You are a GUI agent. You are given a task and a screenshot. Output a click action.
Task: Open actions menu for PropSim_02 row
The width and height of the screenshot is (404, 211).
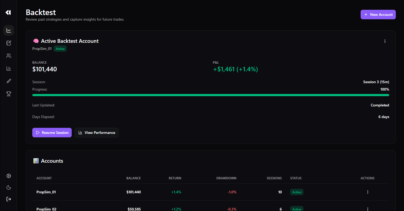click(x=367, y=209)
